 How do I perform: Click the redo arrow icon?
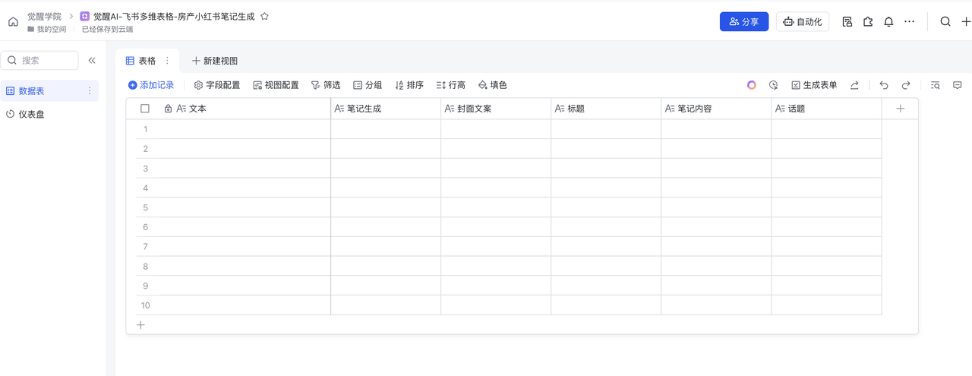(x=906, y=86)
